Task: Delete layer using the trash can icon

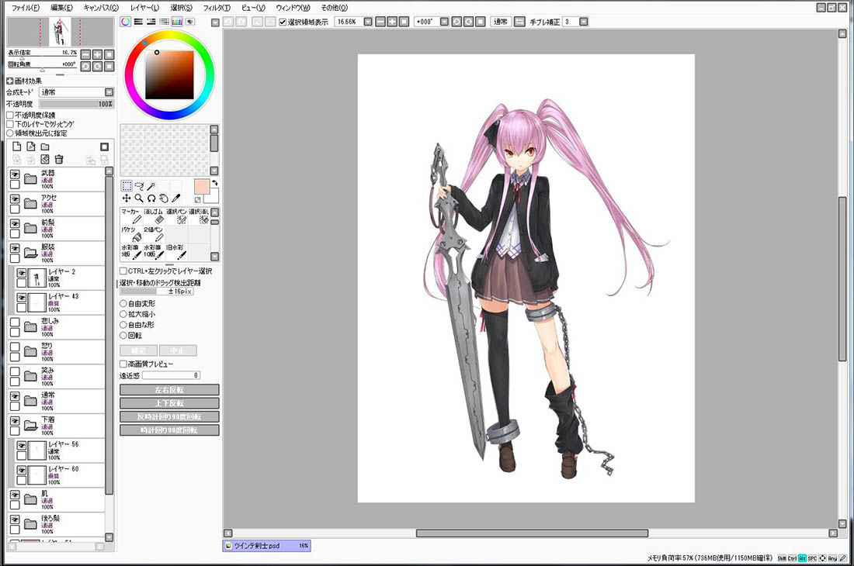Action: 59,159
